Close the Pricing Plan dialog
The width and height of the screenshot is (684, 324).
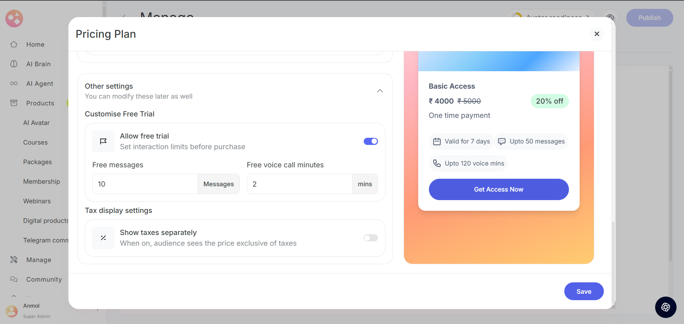click(x=597, y=34)
